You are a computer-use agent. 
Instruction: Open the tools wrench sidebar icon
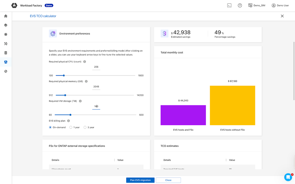click(x=6, y=44)
